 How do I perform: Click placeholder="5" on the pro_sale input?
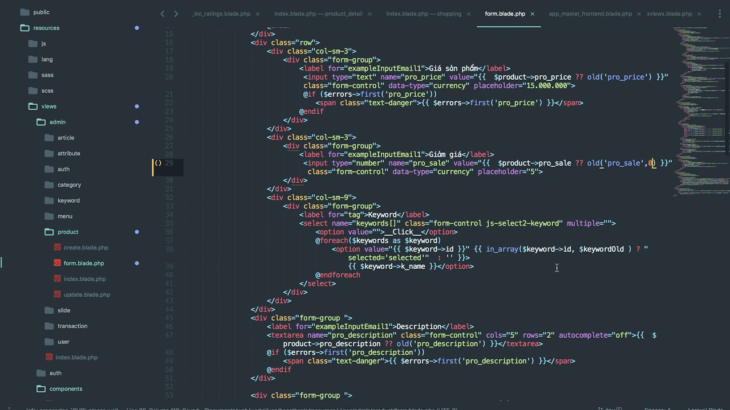pos(508,171)
